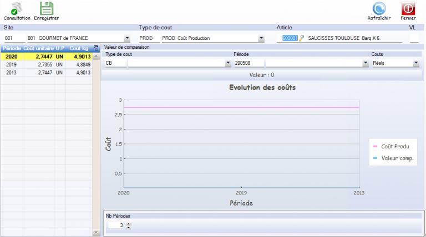Image resolution: width=426 pixels, height=237 pixels.
Task: Open the Site dropdown list
Action: click(x=127, y=38)
